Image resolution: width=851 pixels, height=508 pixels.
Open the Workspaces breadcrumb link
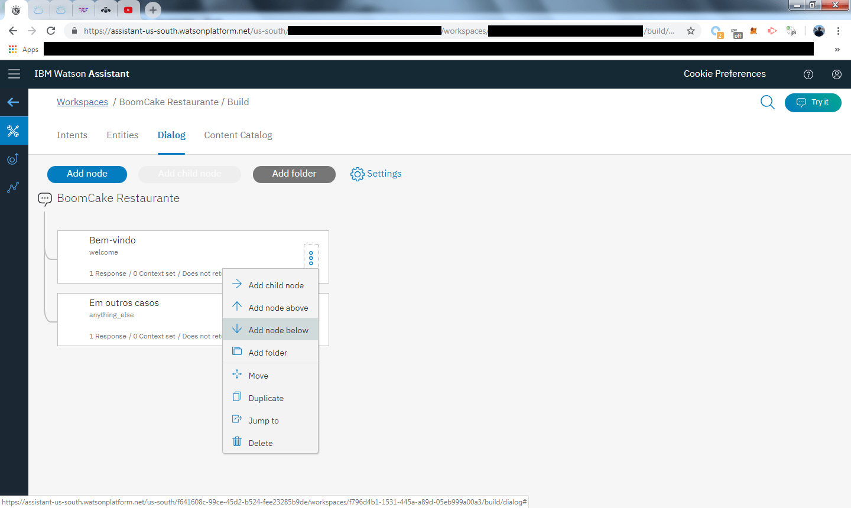pyautogui.click(x=82, y=102)
